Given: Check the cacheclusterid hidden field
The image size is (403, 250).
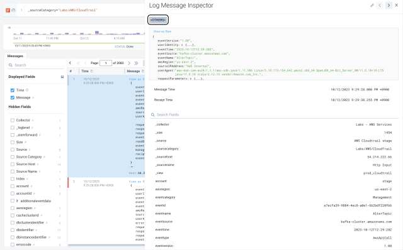Looking at the screenshot, I should point(13,215).
